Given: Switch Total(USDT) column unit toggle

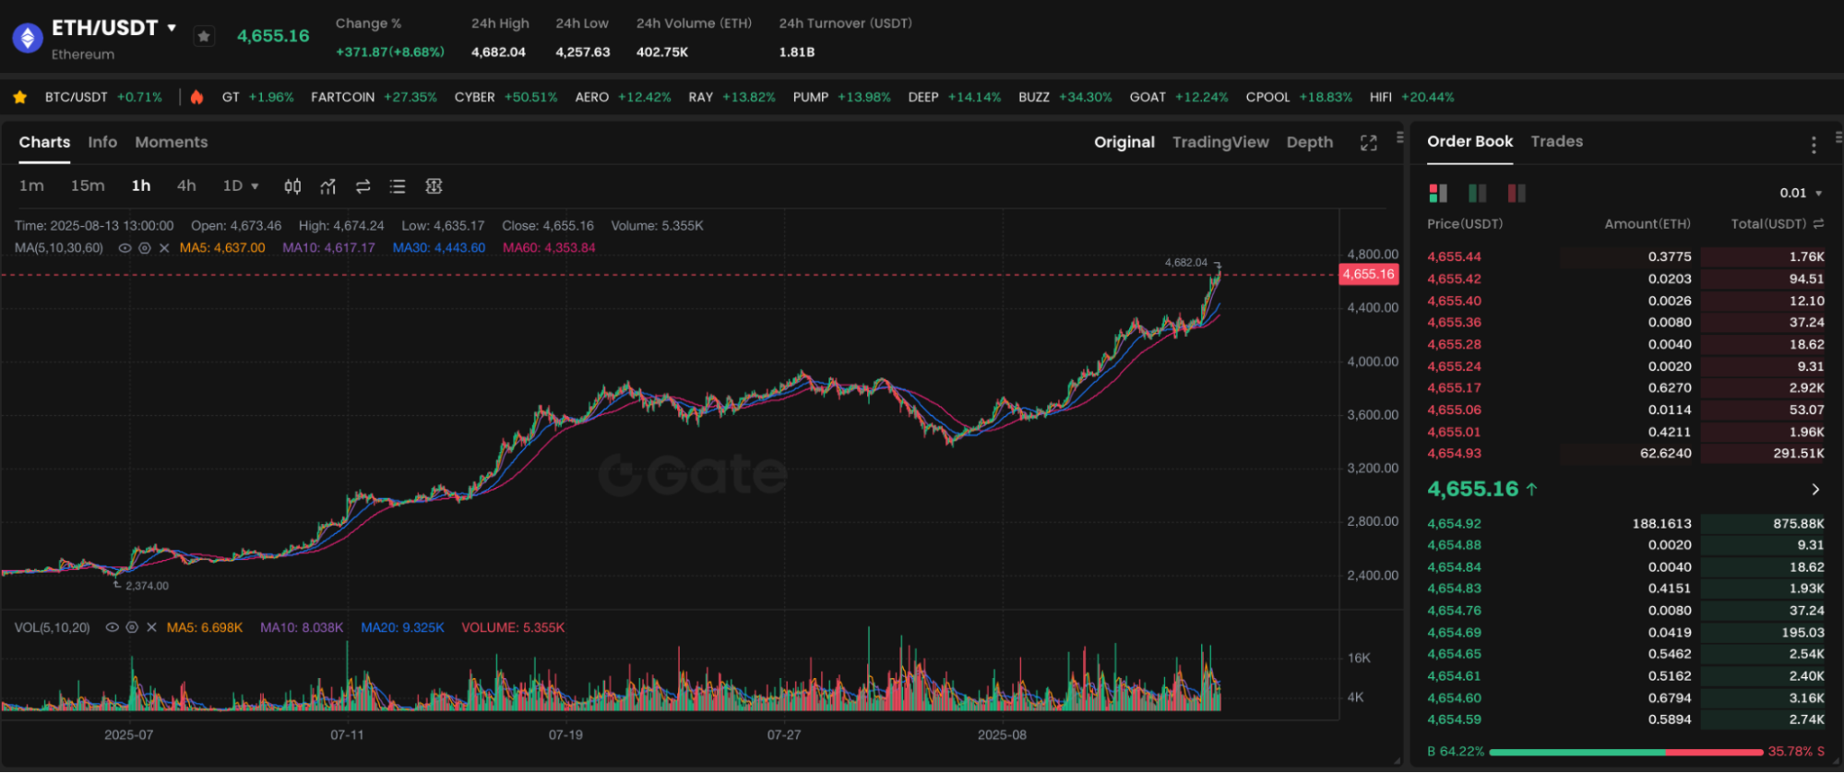Looking at the screenshot, I should 1818,224.
